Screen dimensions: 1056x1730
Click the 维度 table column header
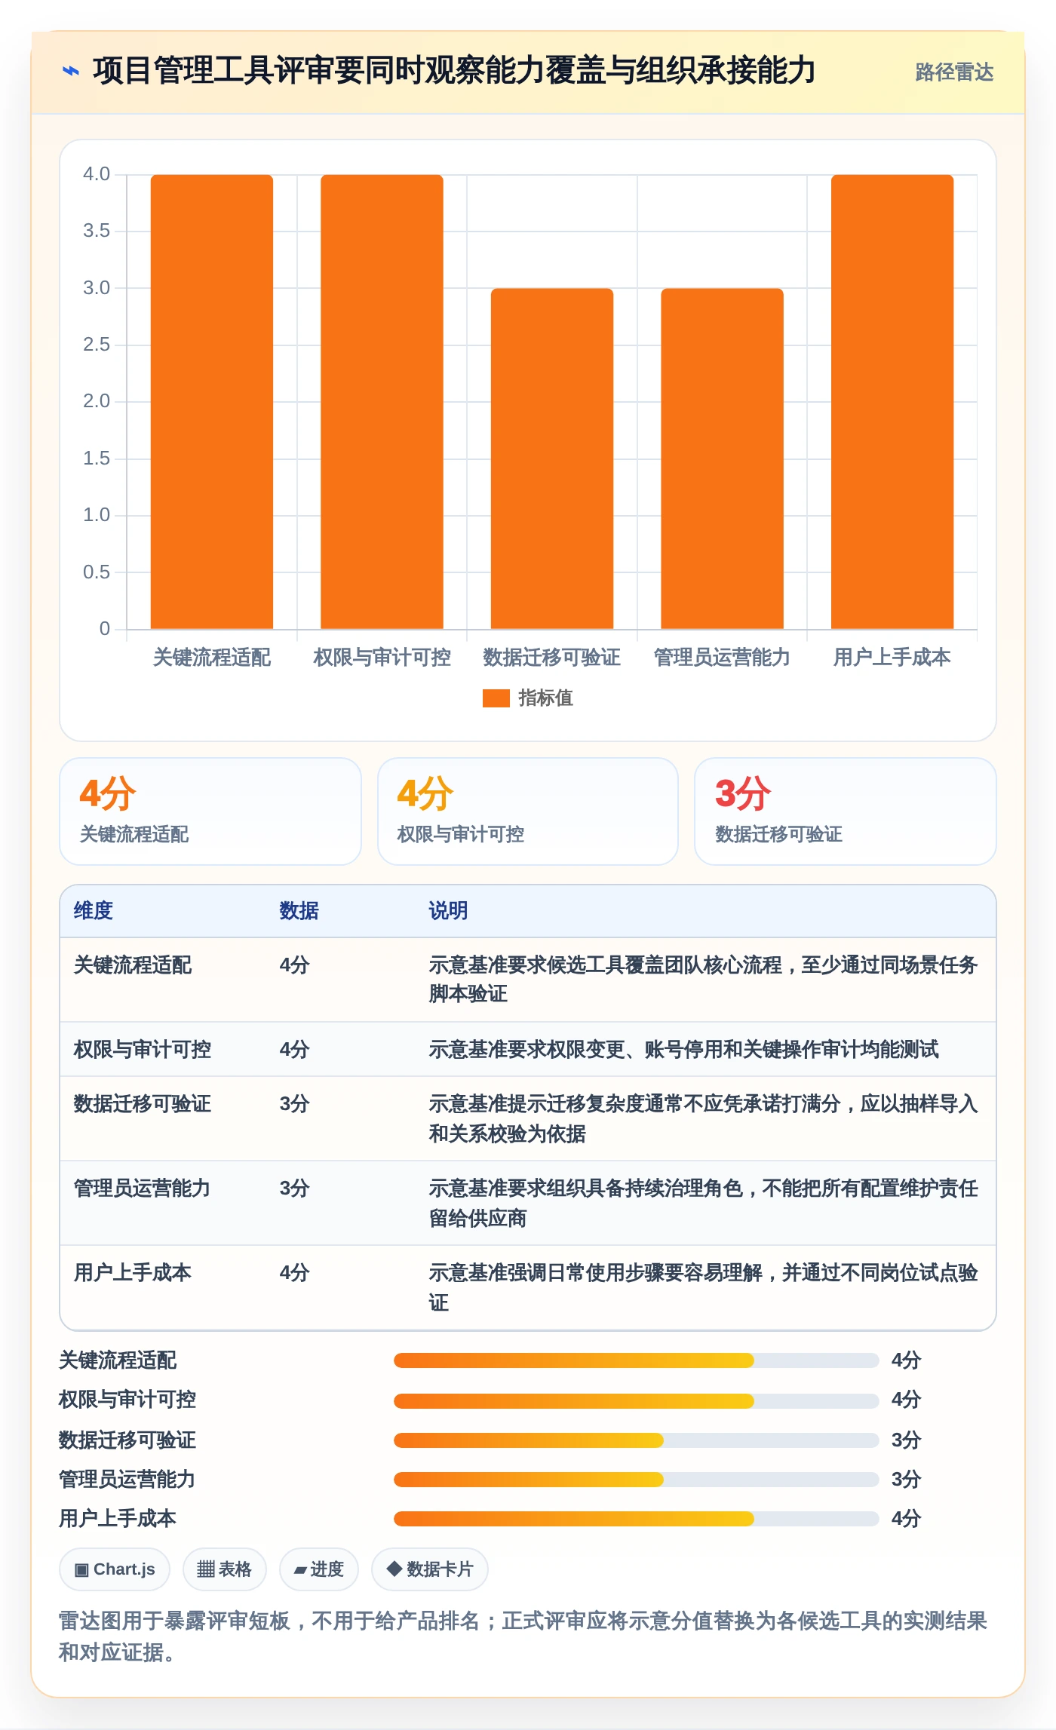pos(94,911)
